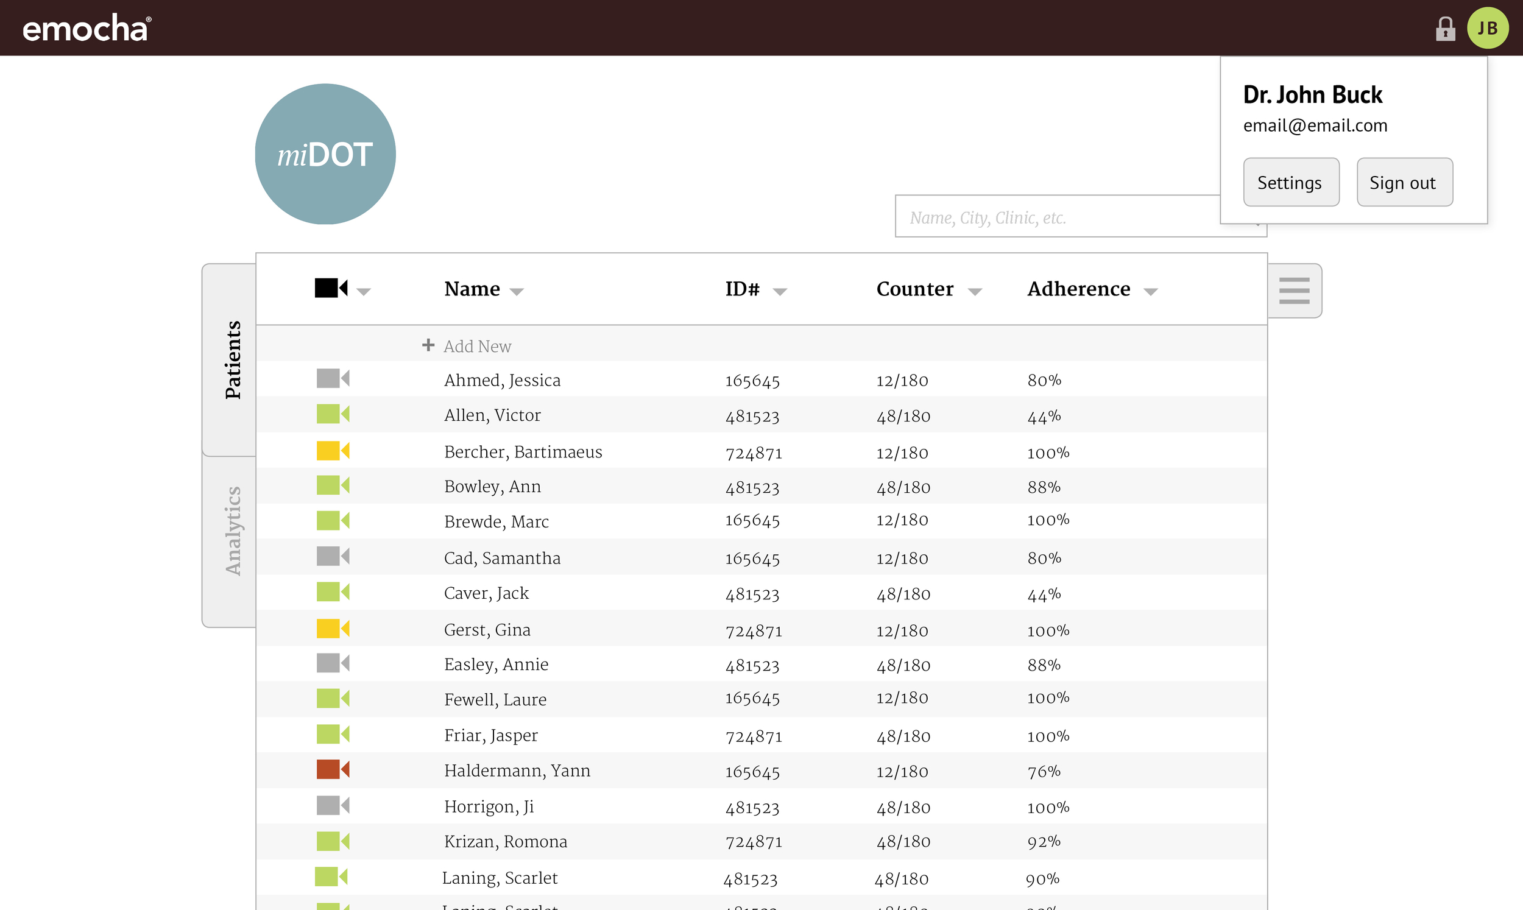Click email@email.com in user popup
The image size is (1523, 910).
point(1315,125)
